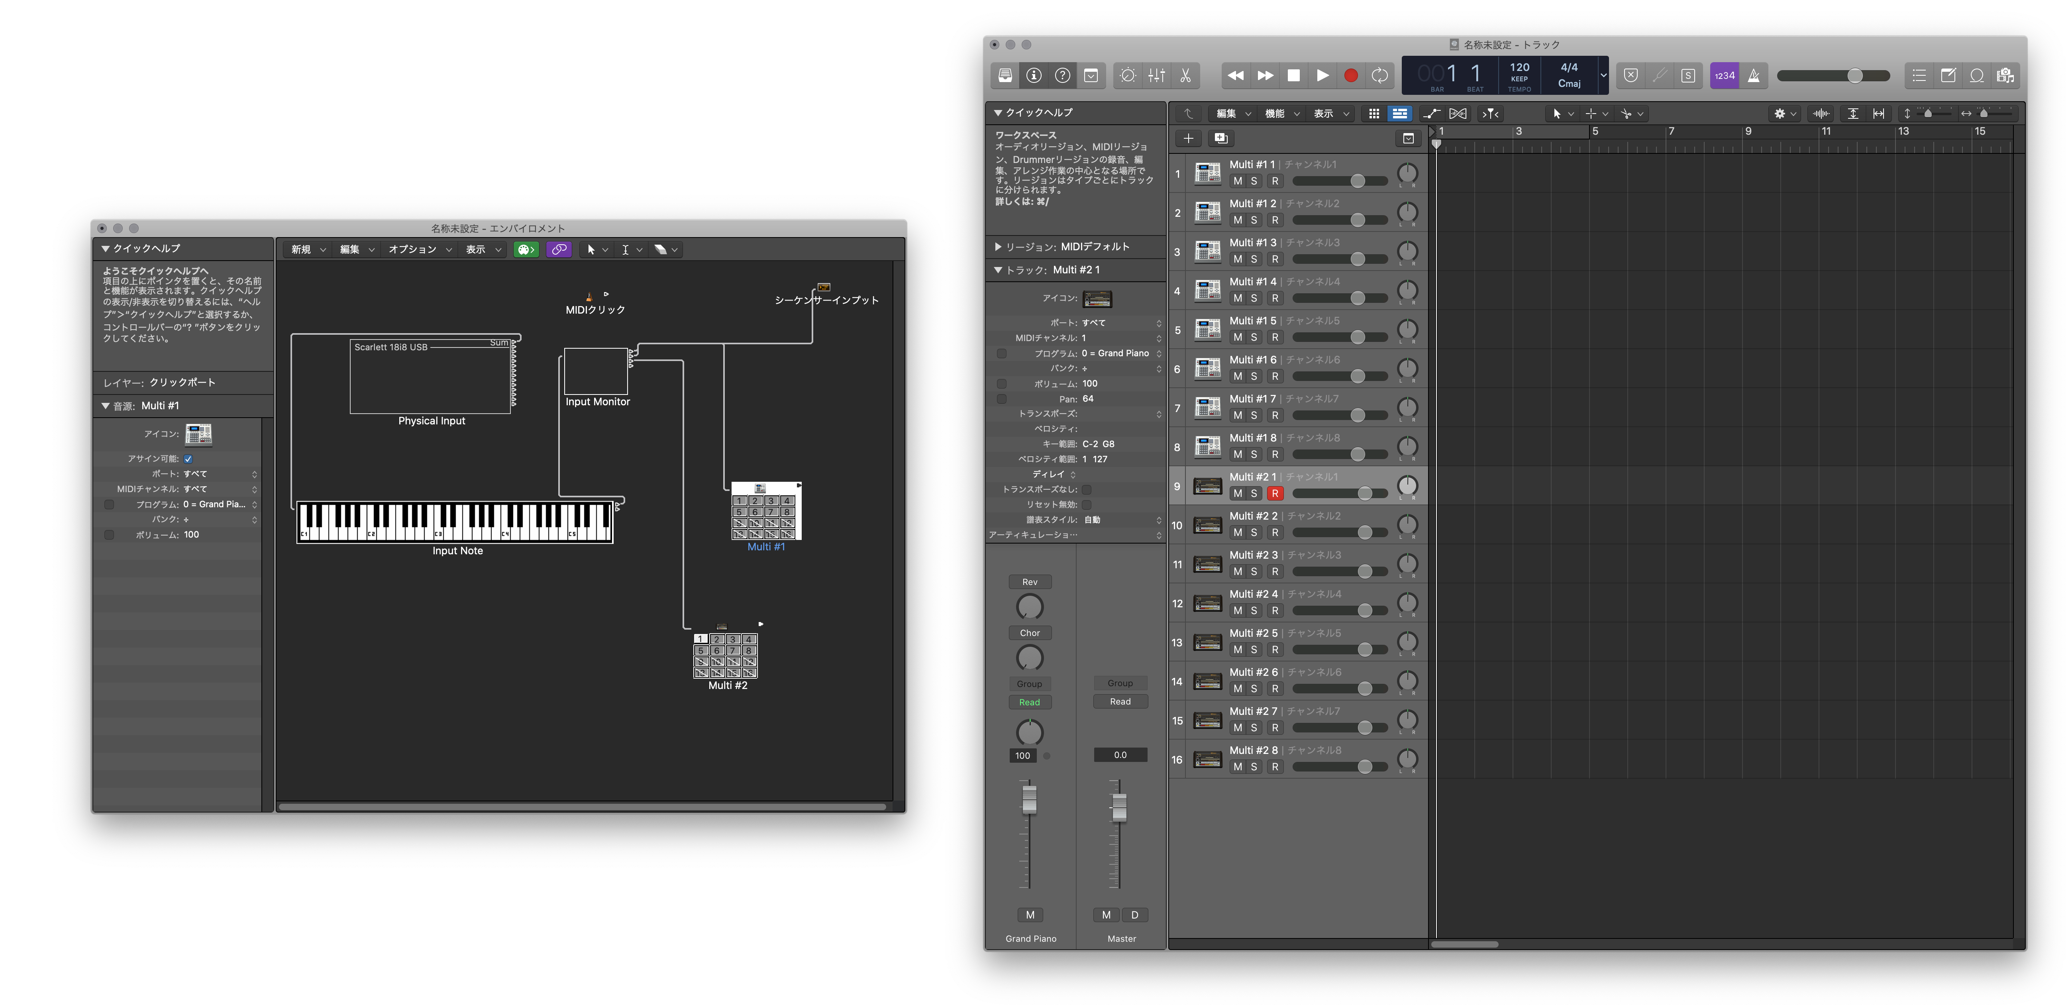
Task: Click the Read automation button on Grand Piano
Action: click(x=1030, y=703)
